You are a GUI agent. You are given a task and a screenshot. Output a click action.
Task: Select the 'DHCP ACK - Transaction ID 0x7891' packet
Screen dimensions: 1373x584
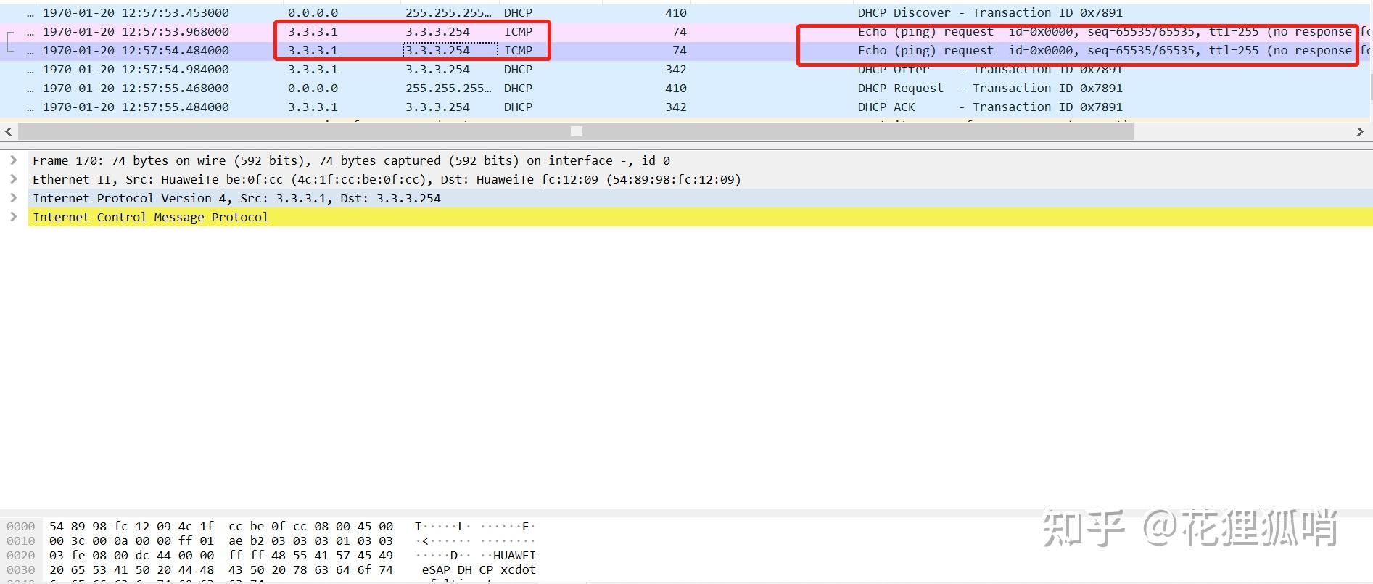point(685,107)
